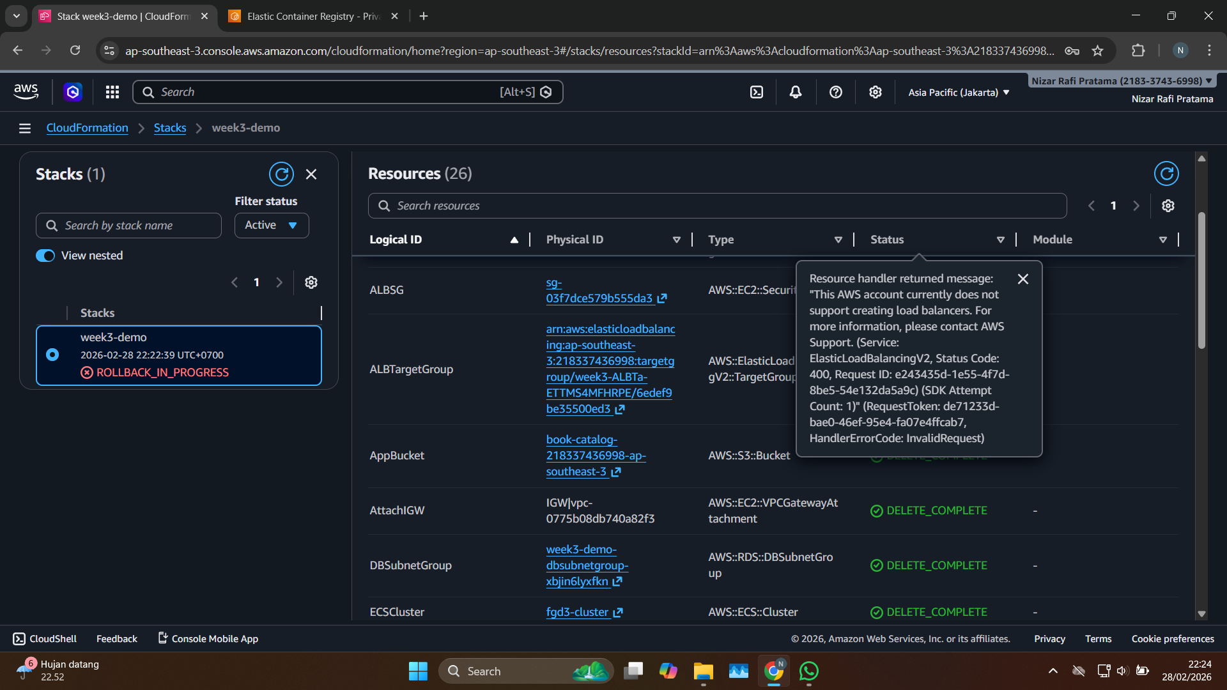Open AWS services grid menu
Viewport: 1227px width, 690px height.
(x=112, y=92)
